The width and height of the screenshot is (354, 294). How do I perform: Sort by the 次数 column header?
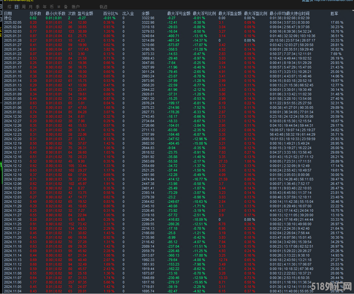(x=72, y=13)
